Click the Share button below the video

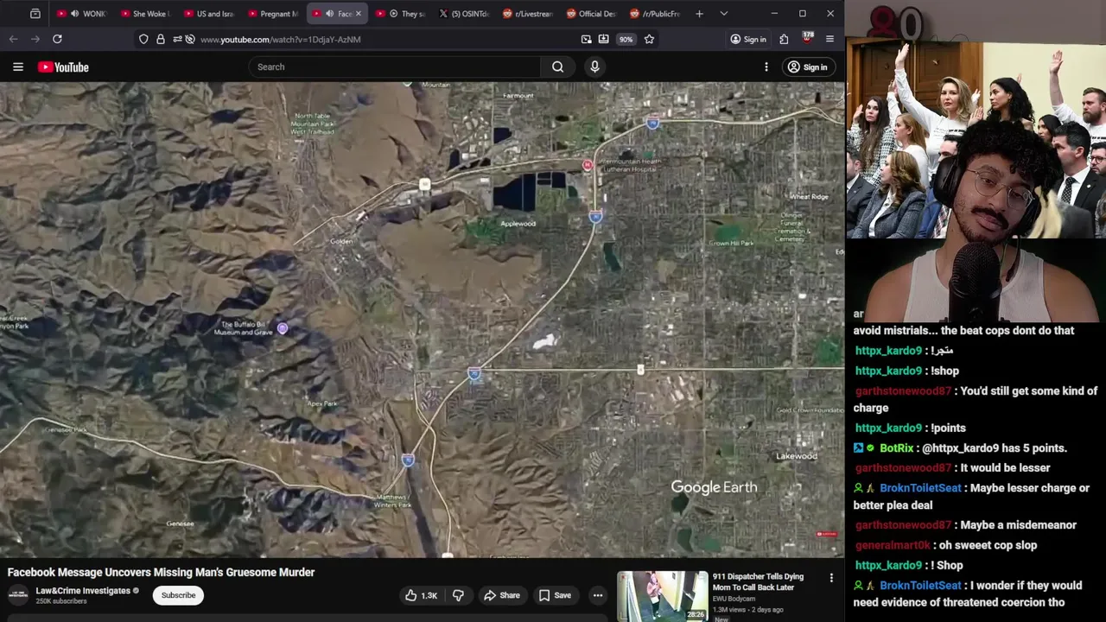pos(501,595)
